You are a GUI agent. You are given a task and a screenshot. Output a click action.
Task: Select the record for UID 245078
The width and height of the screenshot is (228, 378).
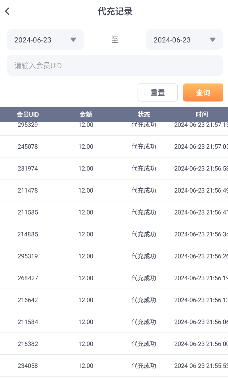[28, 147]
